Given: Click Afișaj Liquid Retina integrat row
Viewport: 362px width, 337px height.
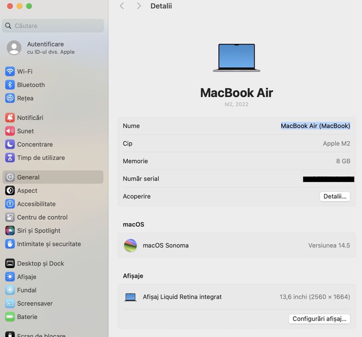Looking at the screenshot, I should point(237,297).
